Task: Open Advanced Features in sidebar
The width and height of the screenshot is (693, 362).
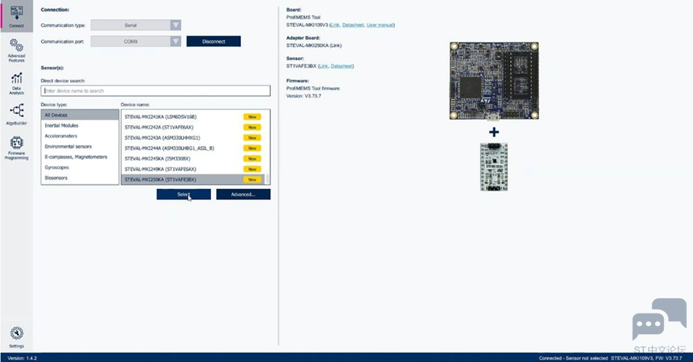Action: click(16, 50)
